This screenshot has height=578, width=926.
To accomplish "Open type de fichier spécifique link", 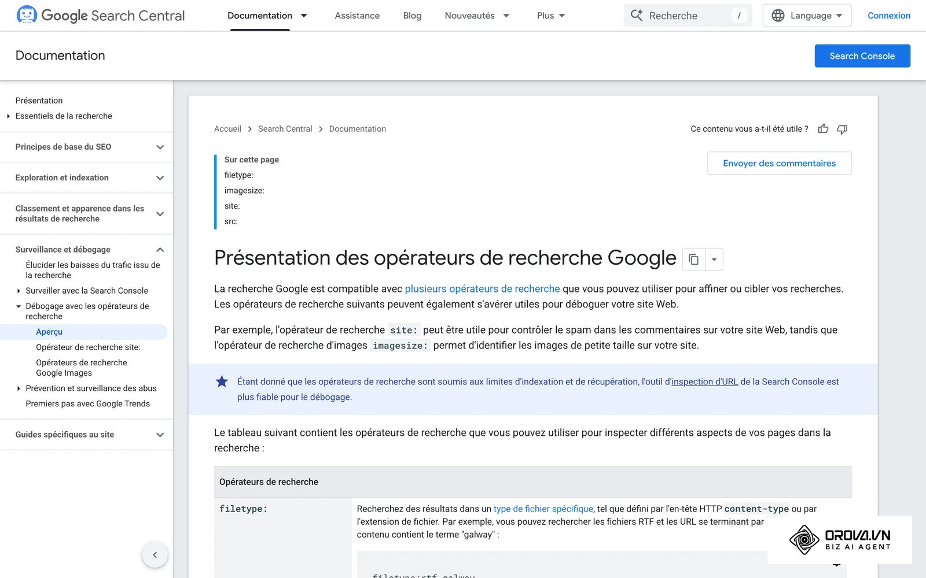I will [543, 509].
